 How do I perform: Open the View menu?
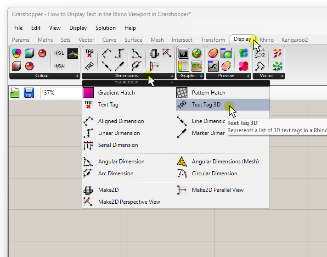55,28
